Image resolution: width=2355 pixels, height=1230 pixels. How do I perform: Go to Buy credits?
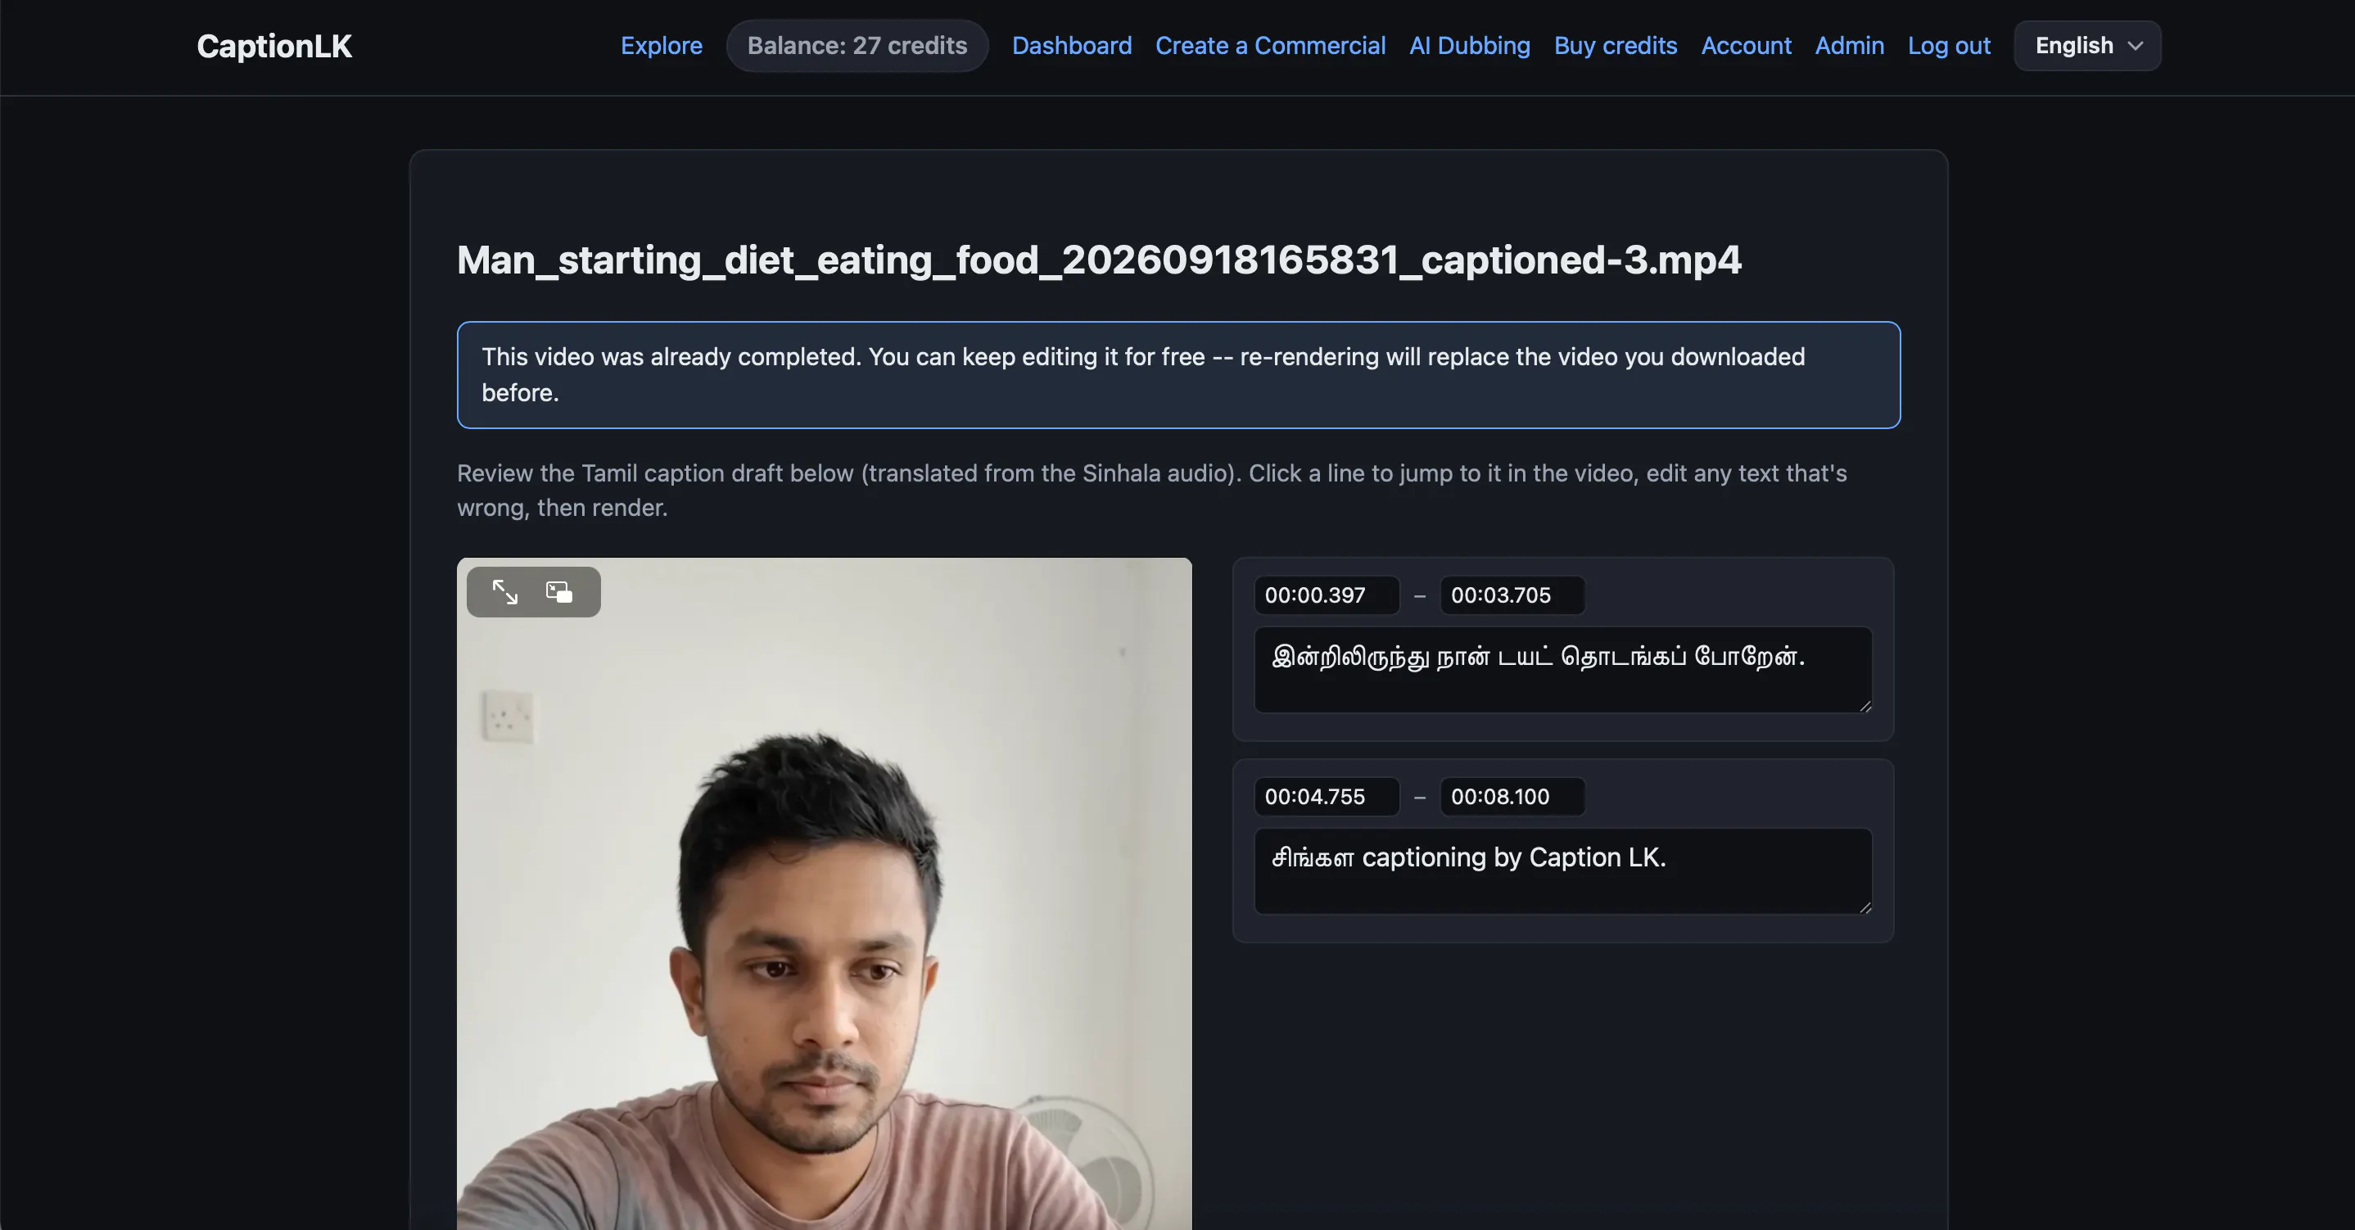click(1616, 46)
